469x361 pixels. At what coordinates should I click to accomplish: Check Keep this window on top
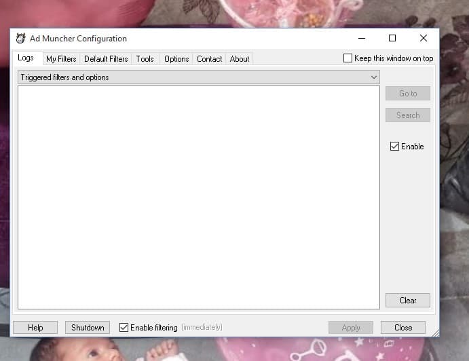[348, 58]
